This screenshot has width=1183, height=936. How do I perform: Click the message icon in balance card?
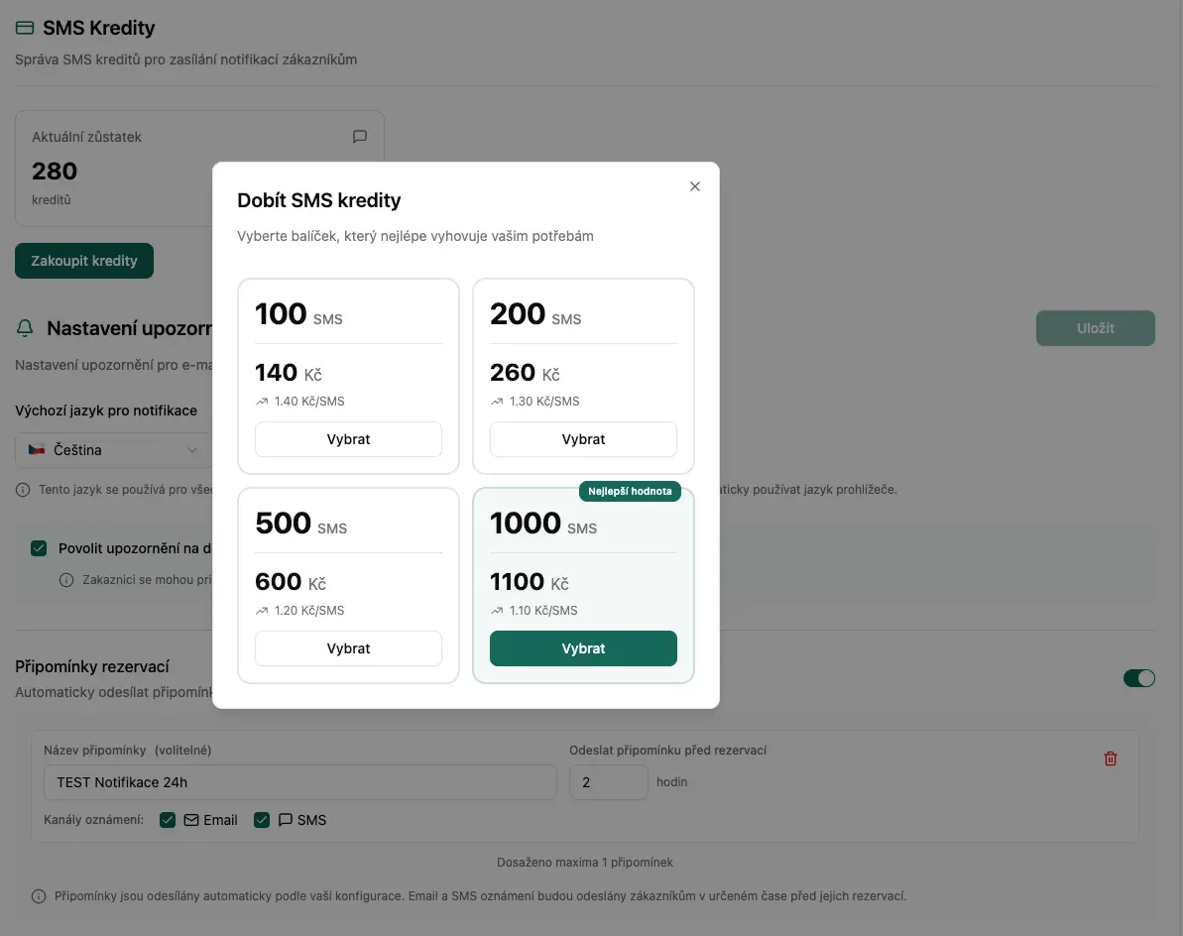(360, 137)
